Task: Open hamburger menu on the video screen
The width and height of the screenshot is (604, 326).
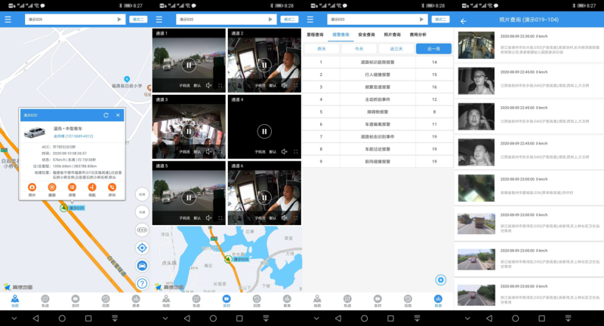Action: (x=159, y=20)
